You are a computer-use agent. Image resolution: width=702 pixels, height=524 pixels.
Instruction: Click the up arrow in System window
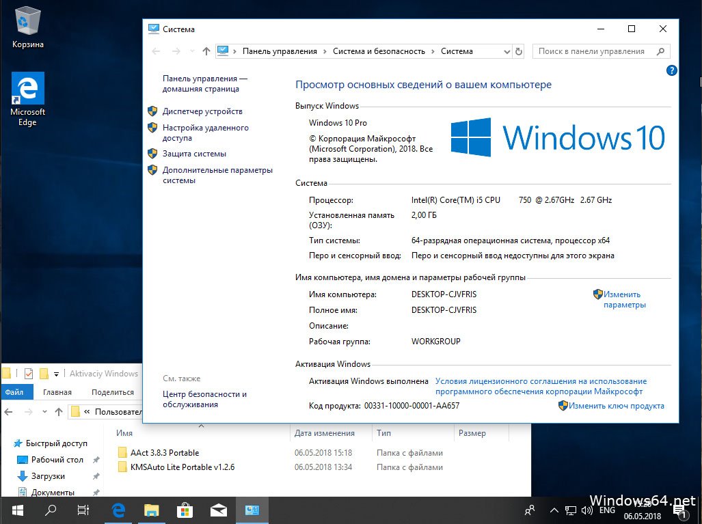pos(206,51)
